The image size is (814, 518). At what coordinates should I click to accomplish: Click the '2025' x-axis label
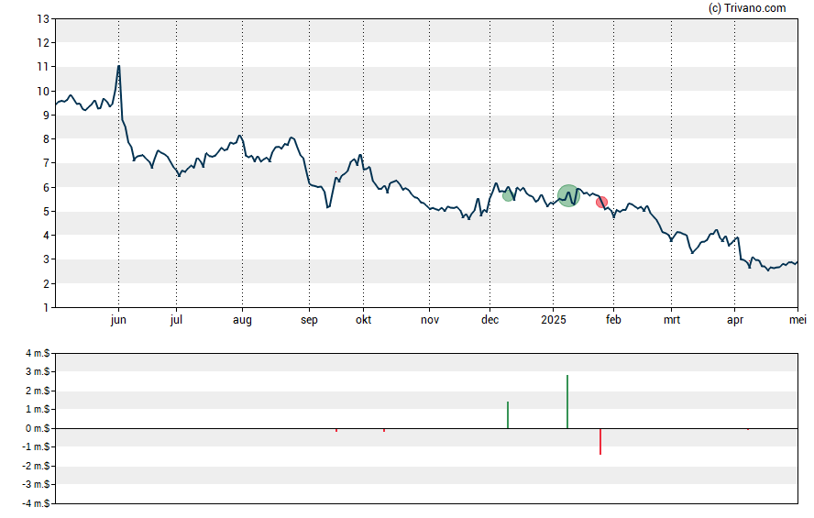point(554,320)
